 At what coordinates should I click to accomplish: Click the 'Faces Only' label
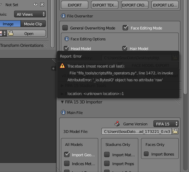tap(155, 145)
